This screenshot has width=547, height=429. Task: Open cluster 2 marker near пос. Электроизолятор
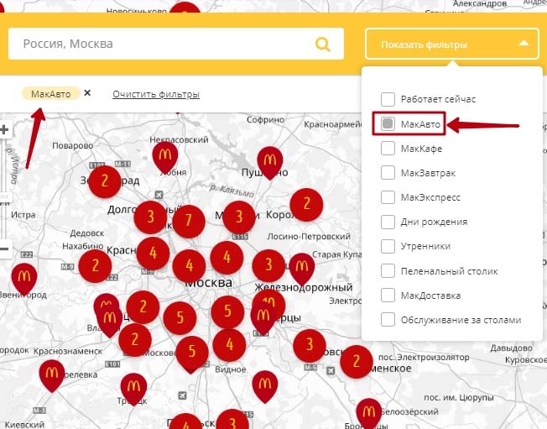357,362
